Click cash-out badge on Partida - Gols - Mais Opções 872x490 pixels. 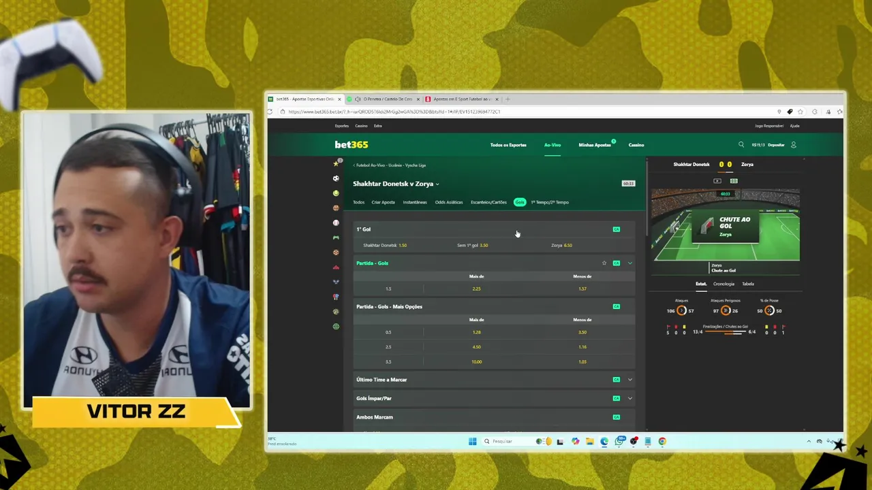tap(617, 306)
